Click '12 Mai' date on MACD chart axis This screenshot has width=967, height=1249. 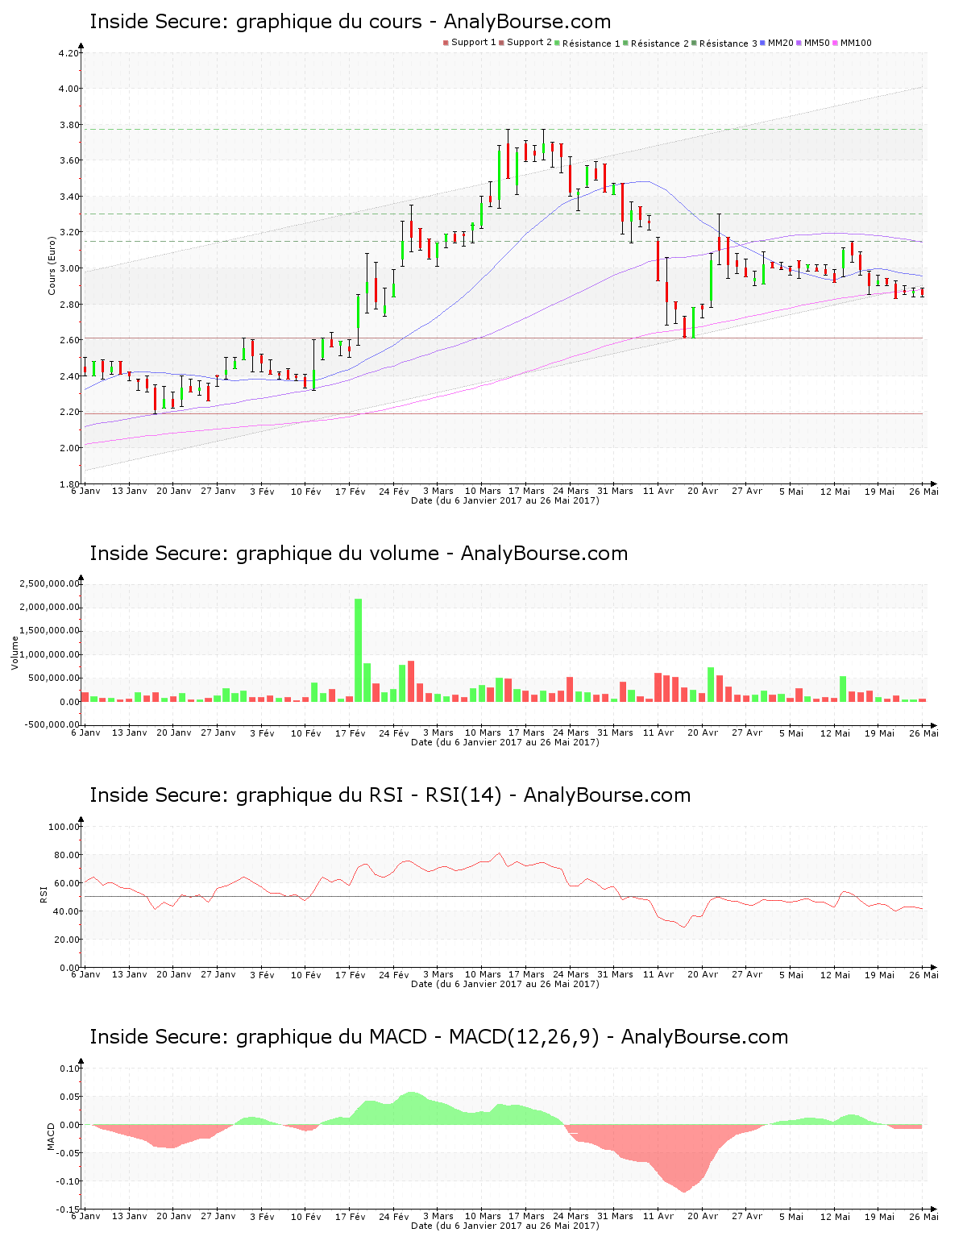coord(836,1216)
